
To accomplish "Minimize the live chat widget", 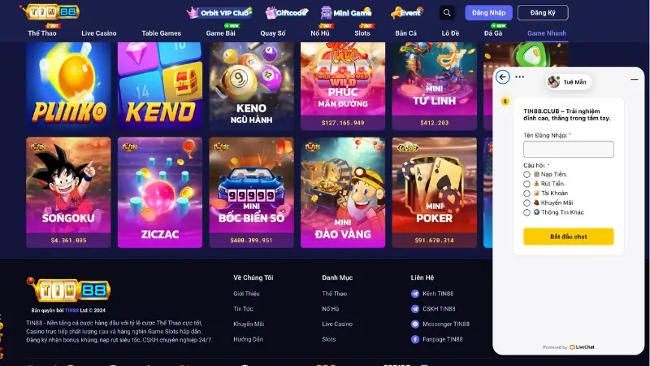I will click(635, 79).
